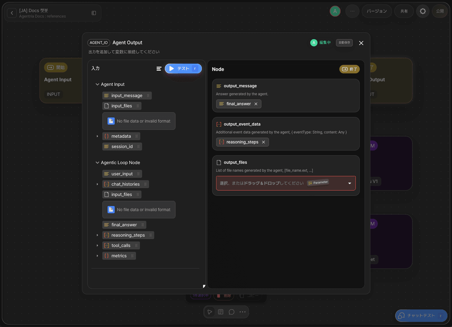
Task: Select the final_answer chip in input list
Action: [x=124, y=225]
